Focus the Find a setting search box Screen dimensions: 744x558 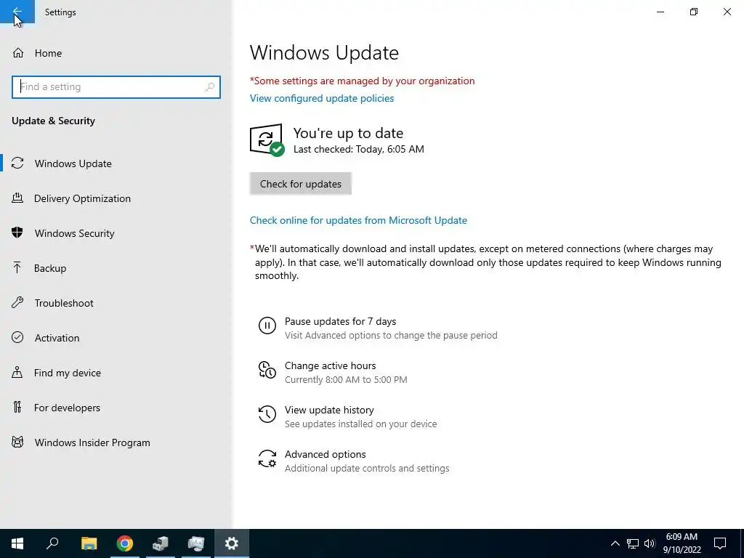point(116,87)
